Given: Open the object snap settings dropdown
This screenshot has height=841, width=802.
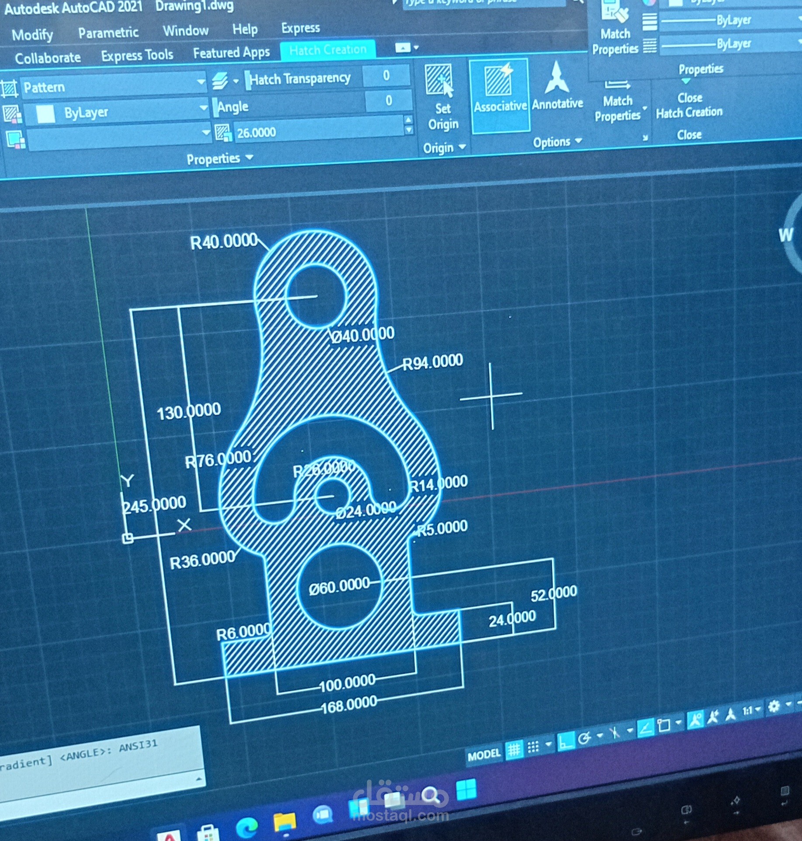Looking at the screenshot, I should (x=678, y=723).
